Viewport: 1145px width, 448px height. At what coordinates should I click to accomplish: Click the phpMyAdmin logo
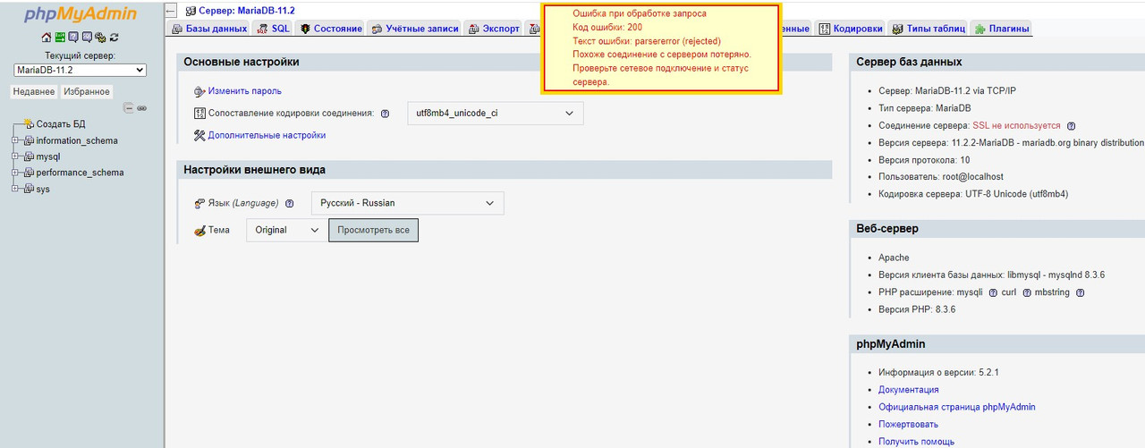(81, 13)
